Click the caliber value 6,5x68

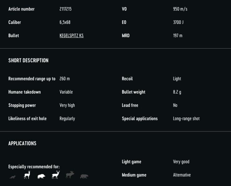[65, 22]
